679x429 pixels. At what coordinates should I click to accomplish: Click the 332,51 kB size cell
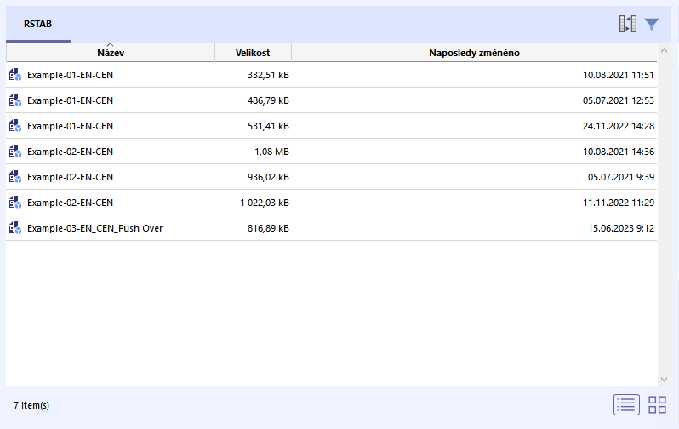(x=268, y=75)
